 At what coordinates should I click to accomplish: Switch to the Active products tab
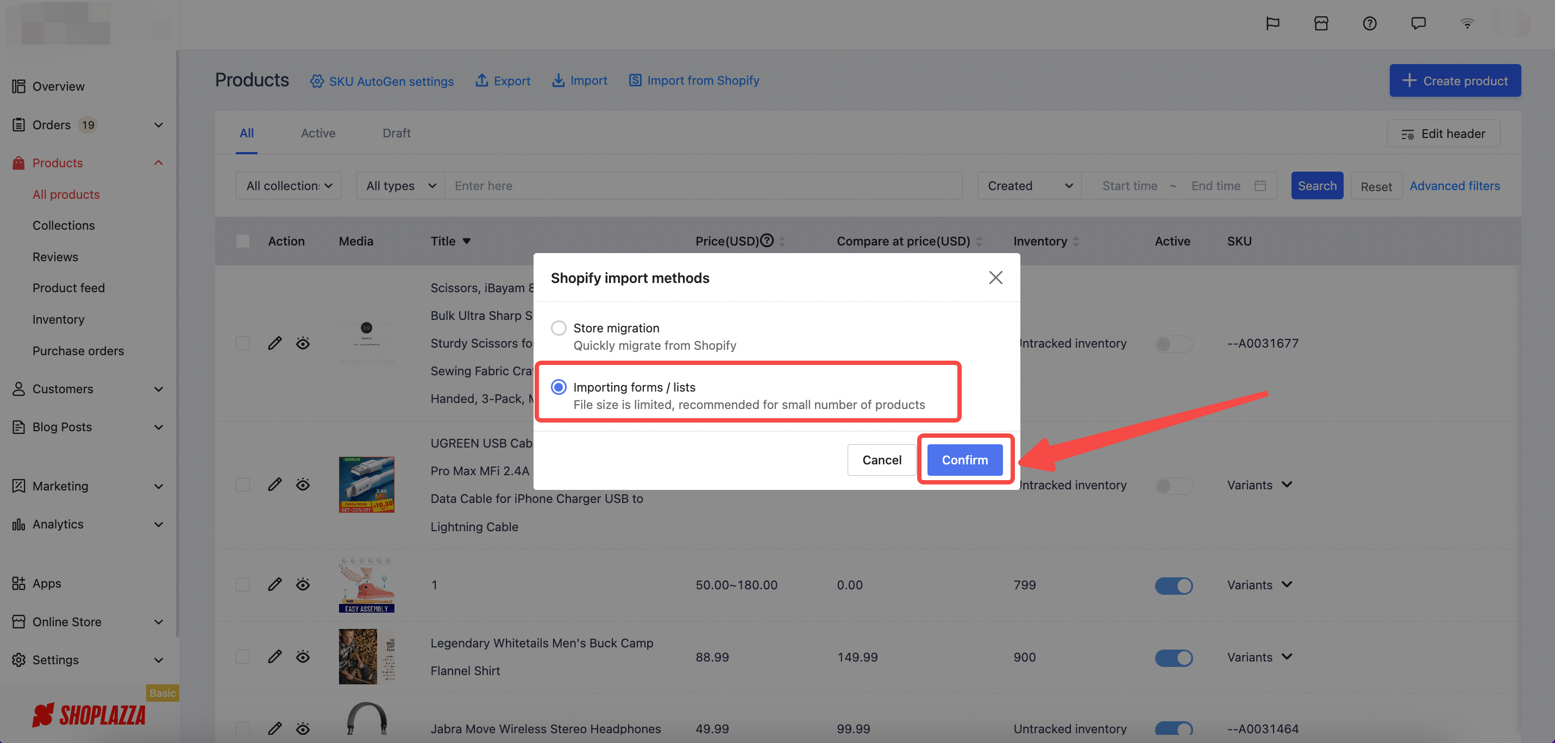pos(318,134)
